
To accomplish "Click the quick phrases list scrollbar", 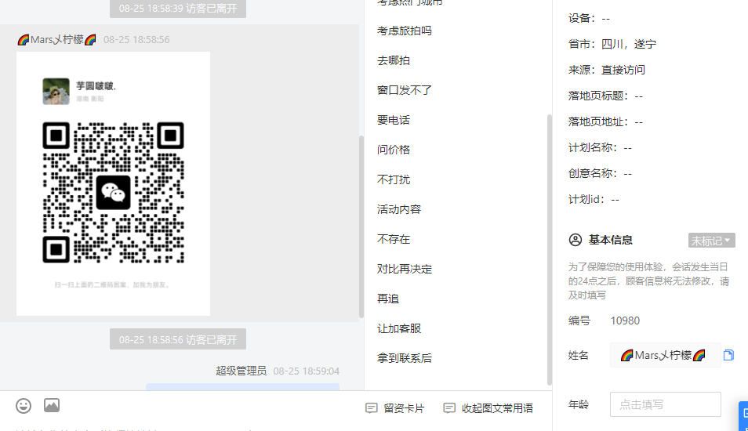I will click(x=549, y=249).
